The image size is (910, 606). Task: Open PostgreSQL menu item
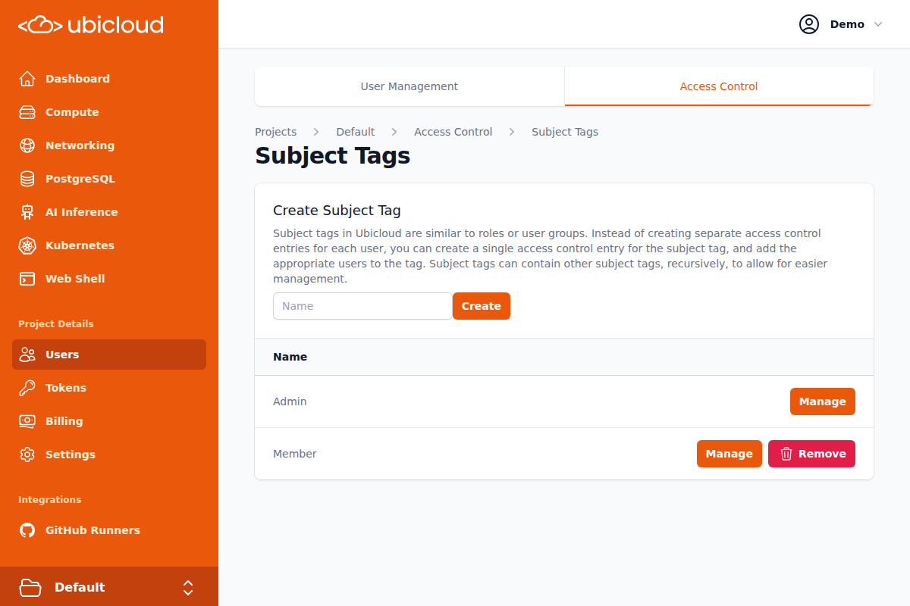pos(109,179)
